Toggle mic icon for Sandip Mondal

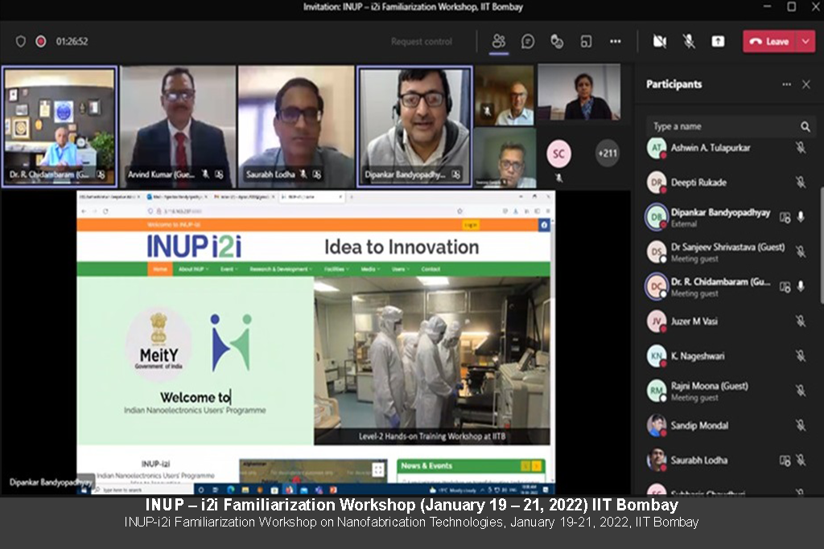pos(801,425)
